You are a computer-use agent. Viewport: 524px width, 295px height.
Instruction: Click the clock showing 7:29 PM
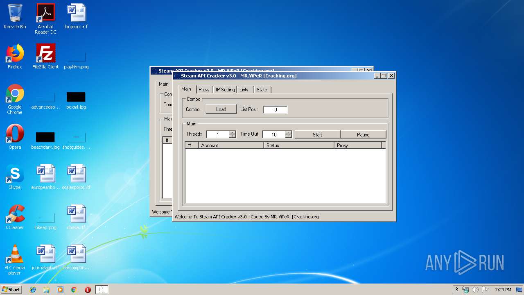click(503, 290)
